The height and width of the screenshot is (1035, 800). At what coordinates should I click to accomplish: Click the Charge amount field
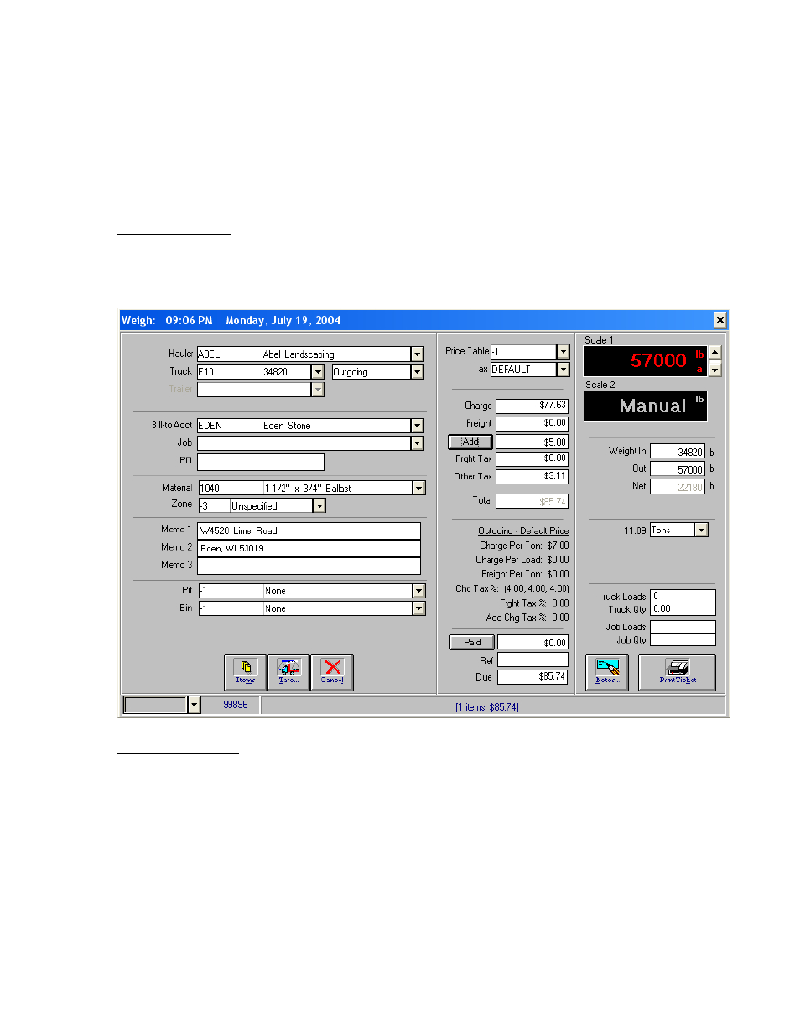[532, 406]
